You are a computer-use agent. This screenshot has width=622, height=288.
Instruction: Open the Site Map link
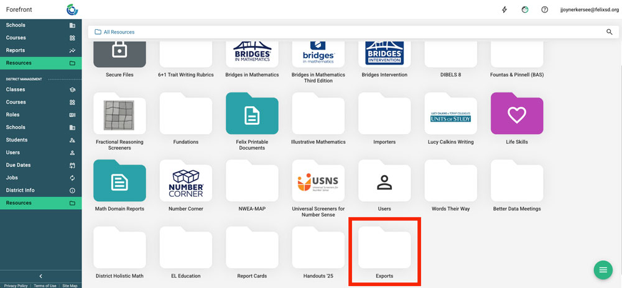click(x=70, y=286)
